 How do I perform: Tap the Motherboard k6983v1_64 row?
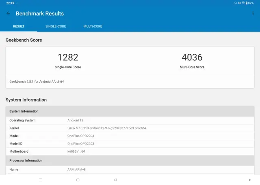point(130,151)
